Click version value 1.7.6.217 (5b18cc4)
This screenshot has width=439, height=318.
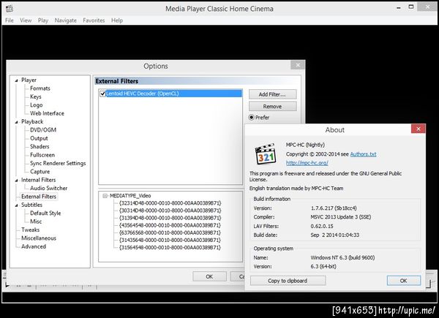coord(334,208)
